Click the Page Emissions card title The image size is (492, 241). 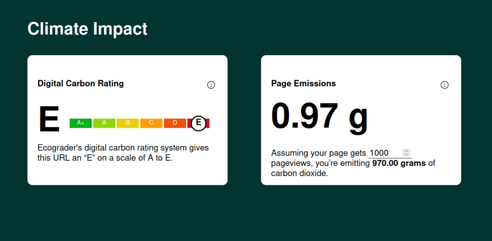(x=303, y=84)
